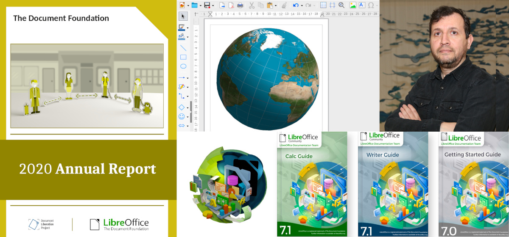Select the Lines and Arrows tool

click(x=182, y=78)
